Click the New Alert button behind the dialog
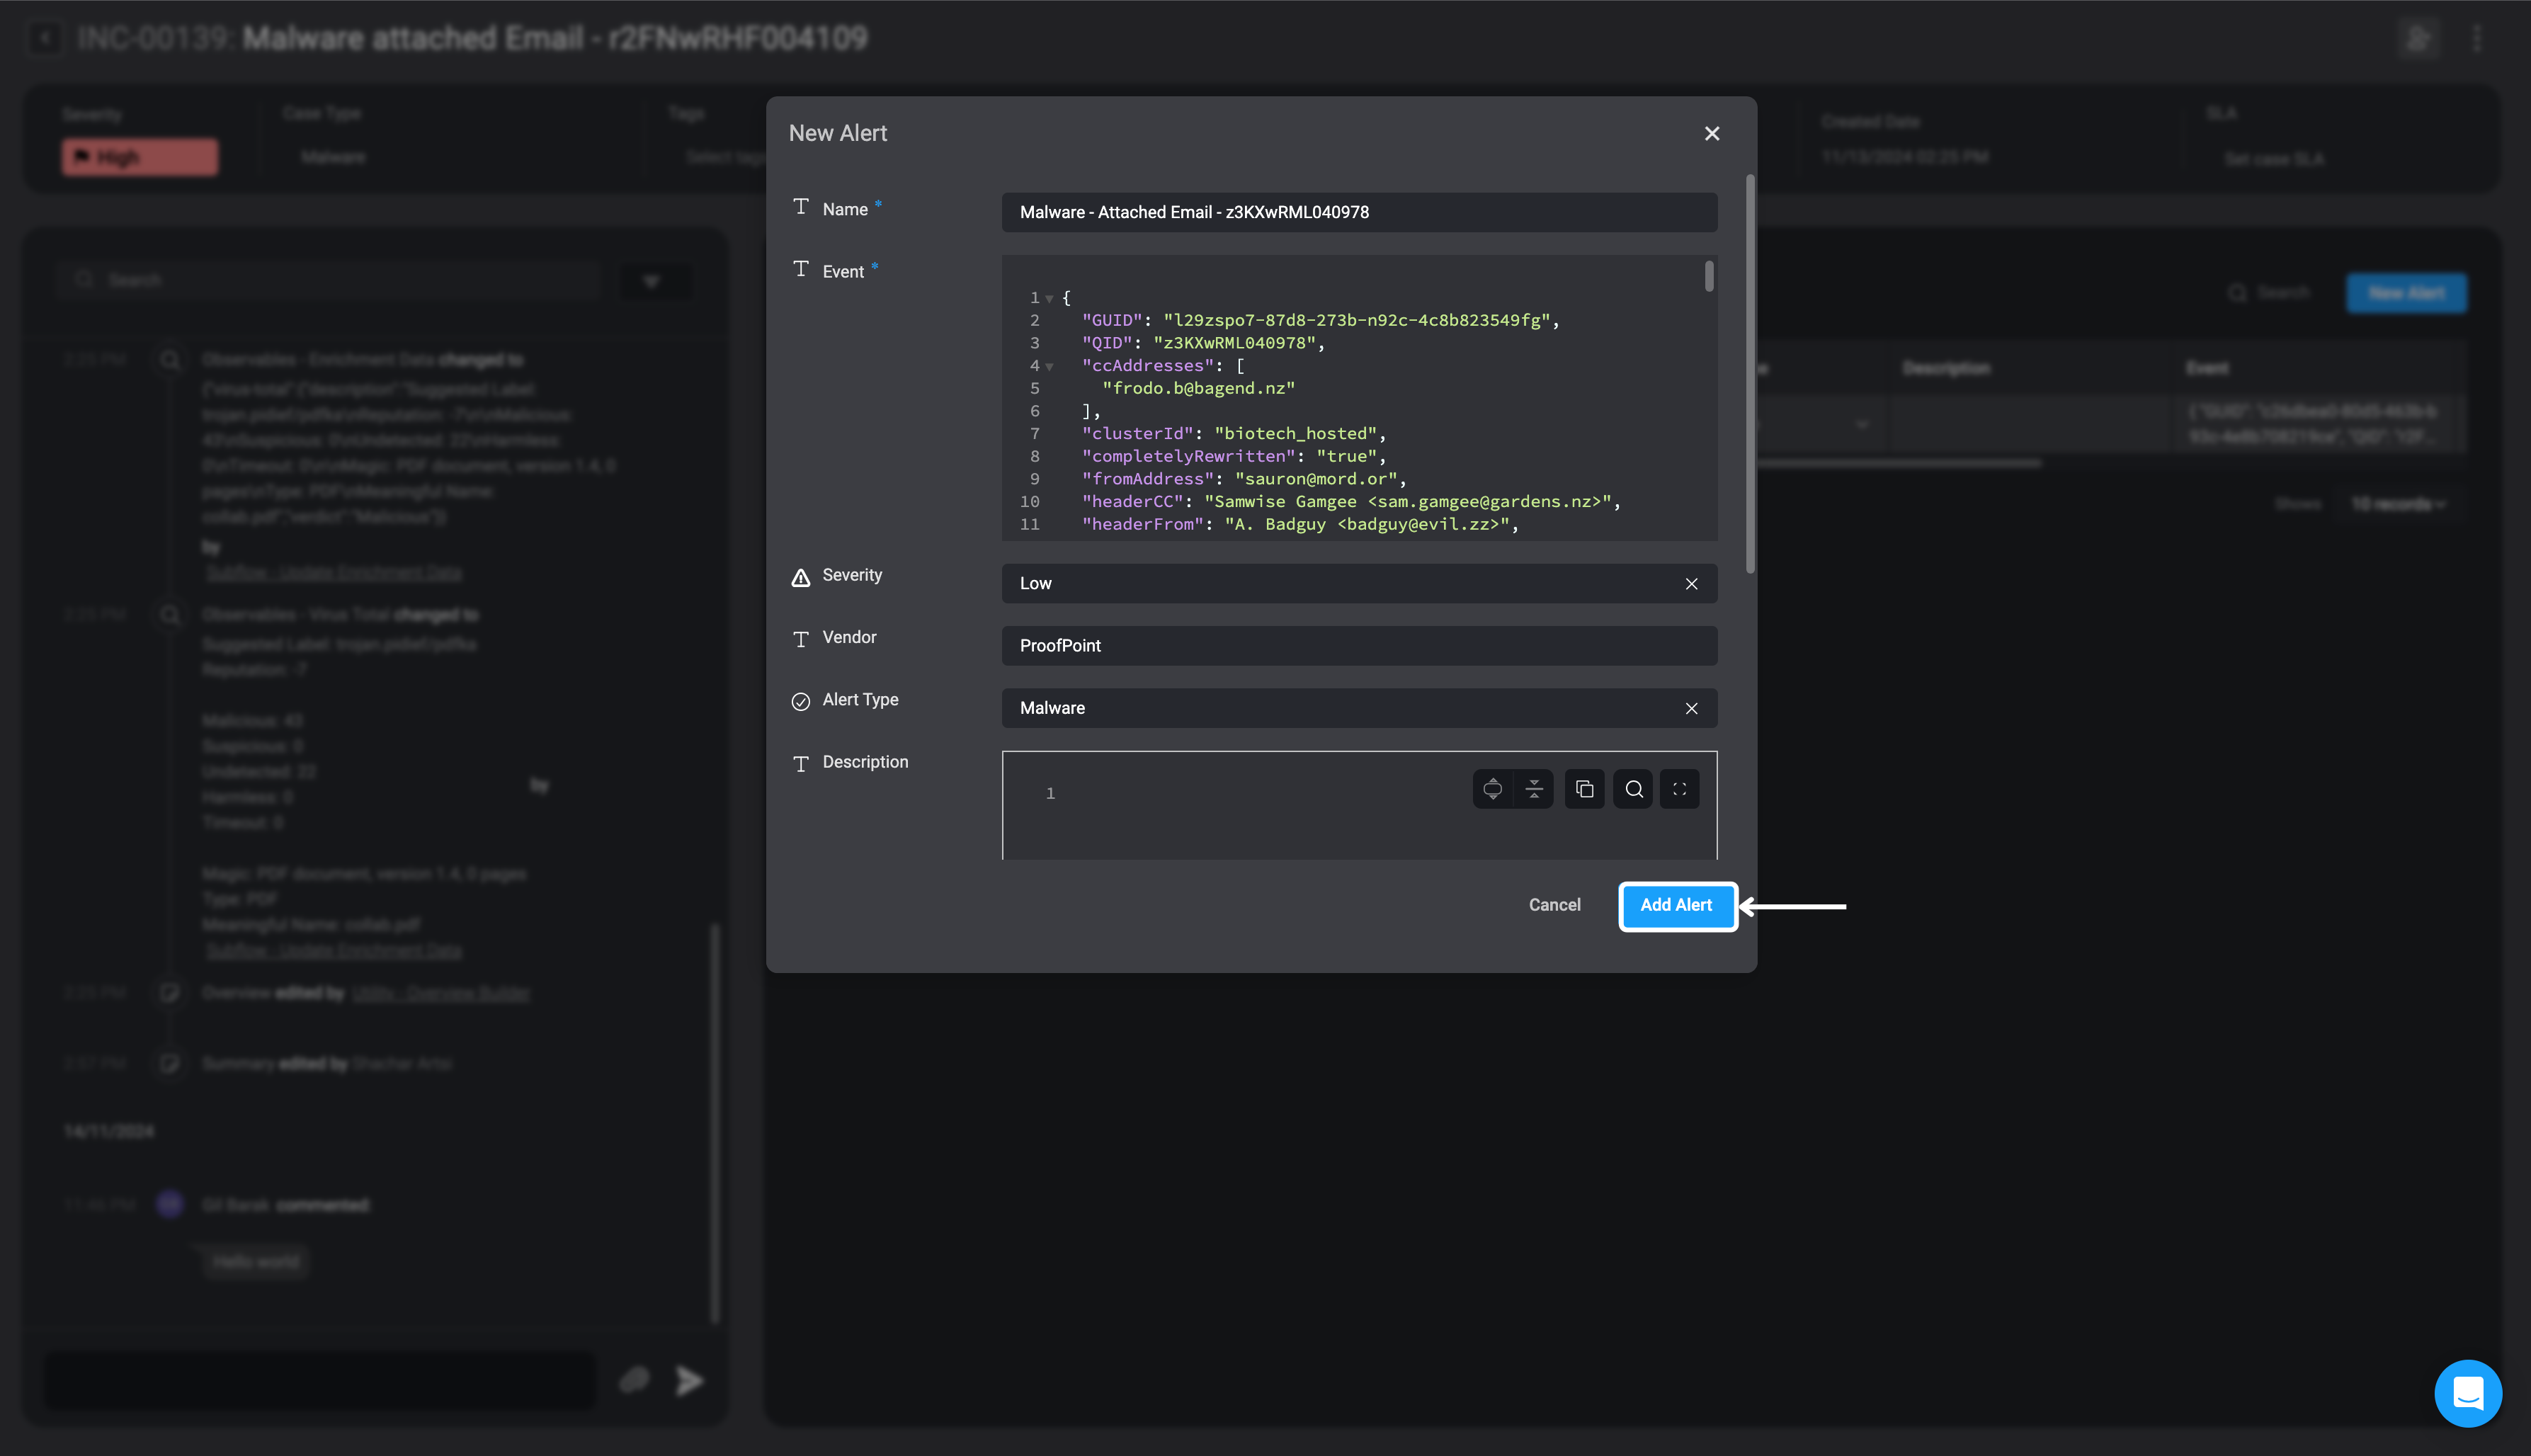Screen dimensions: 2531x1456 click(x=2406, y=293)
